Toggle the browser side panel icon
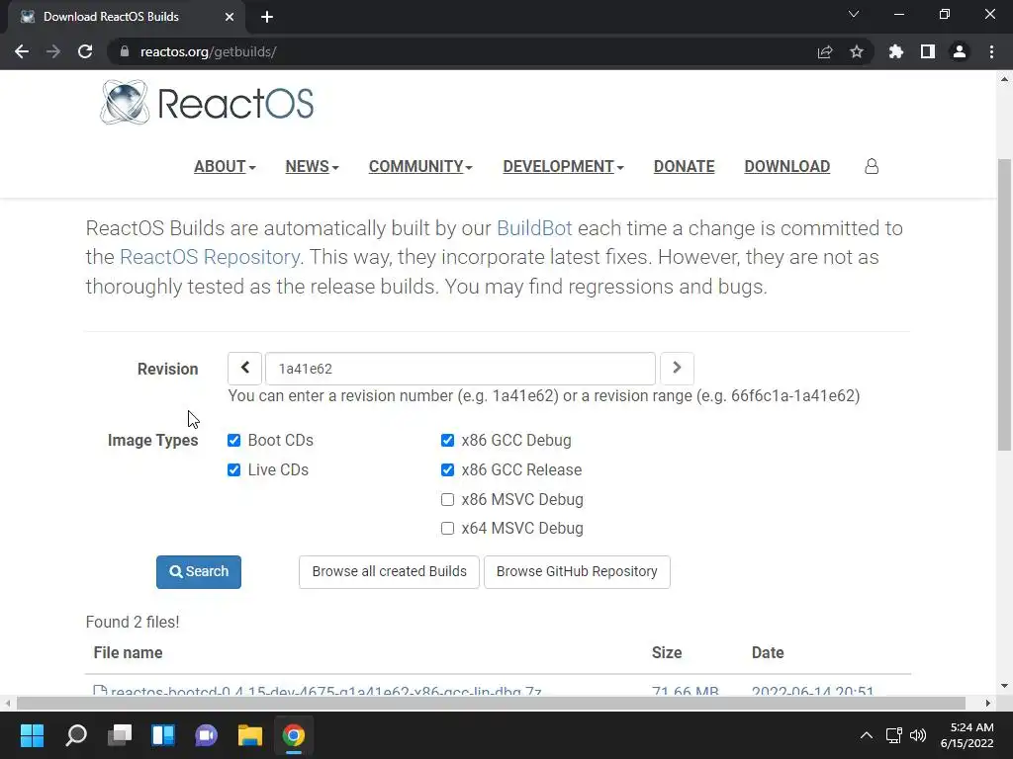The width and height of the screenshot is (1013, 759). pos(928,51)
